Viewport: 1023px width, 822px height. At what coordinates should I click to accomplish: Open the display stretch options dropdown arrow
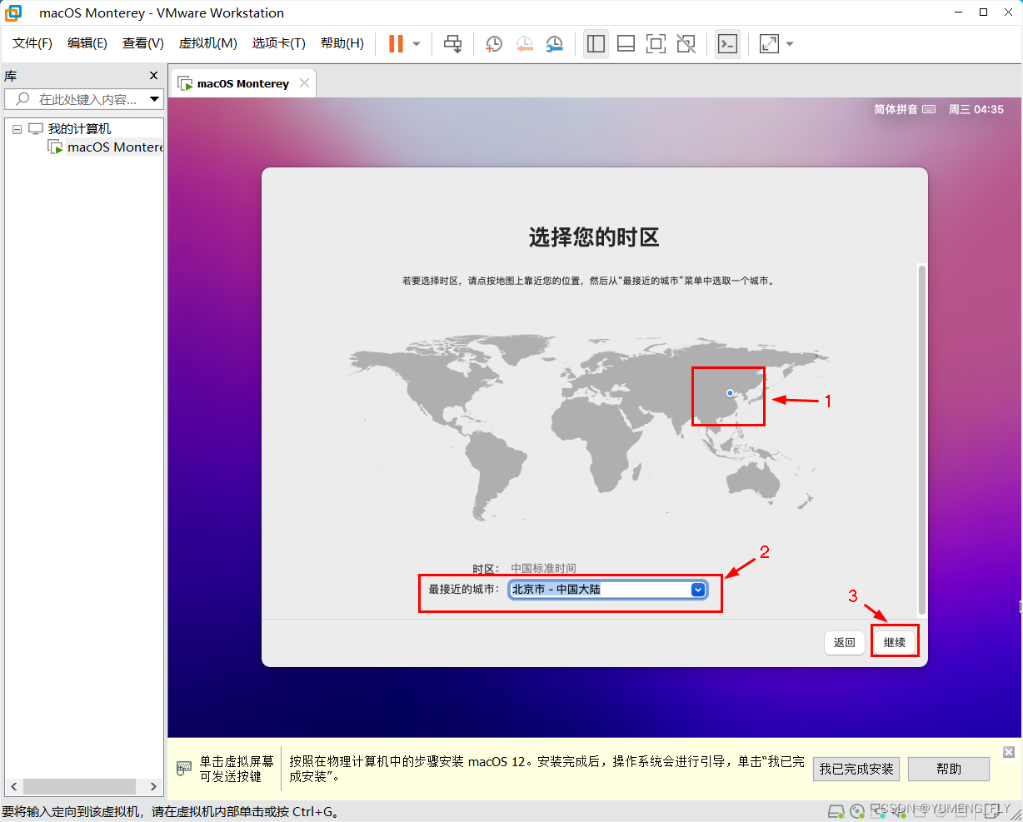(x=790, y=43)
